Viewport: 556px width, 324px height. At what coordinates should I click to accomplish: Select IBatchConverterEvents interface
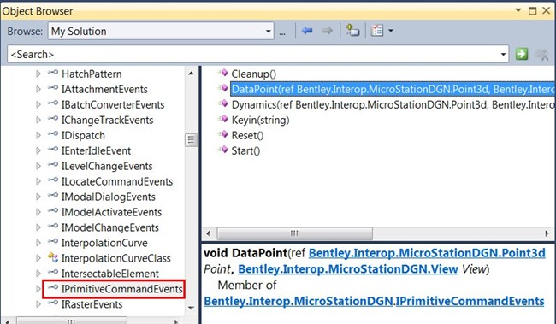point(113,104)
